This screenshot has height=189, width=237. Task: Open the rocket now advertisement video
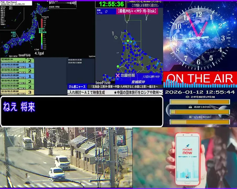pyautogui.click(x=185, y=157)
